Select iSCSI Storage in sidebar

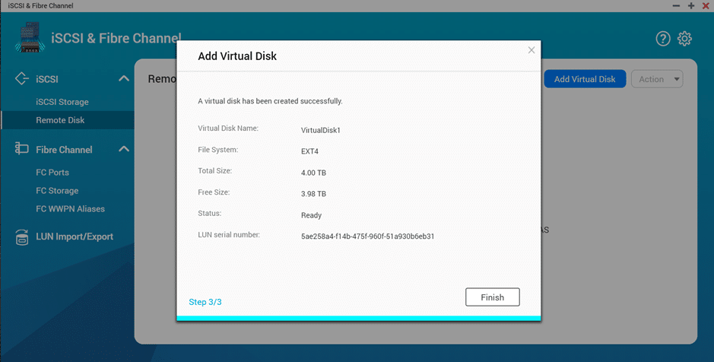pyautogui.click(x=62, y=102)
